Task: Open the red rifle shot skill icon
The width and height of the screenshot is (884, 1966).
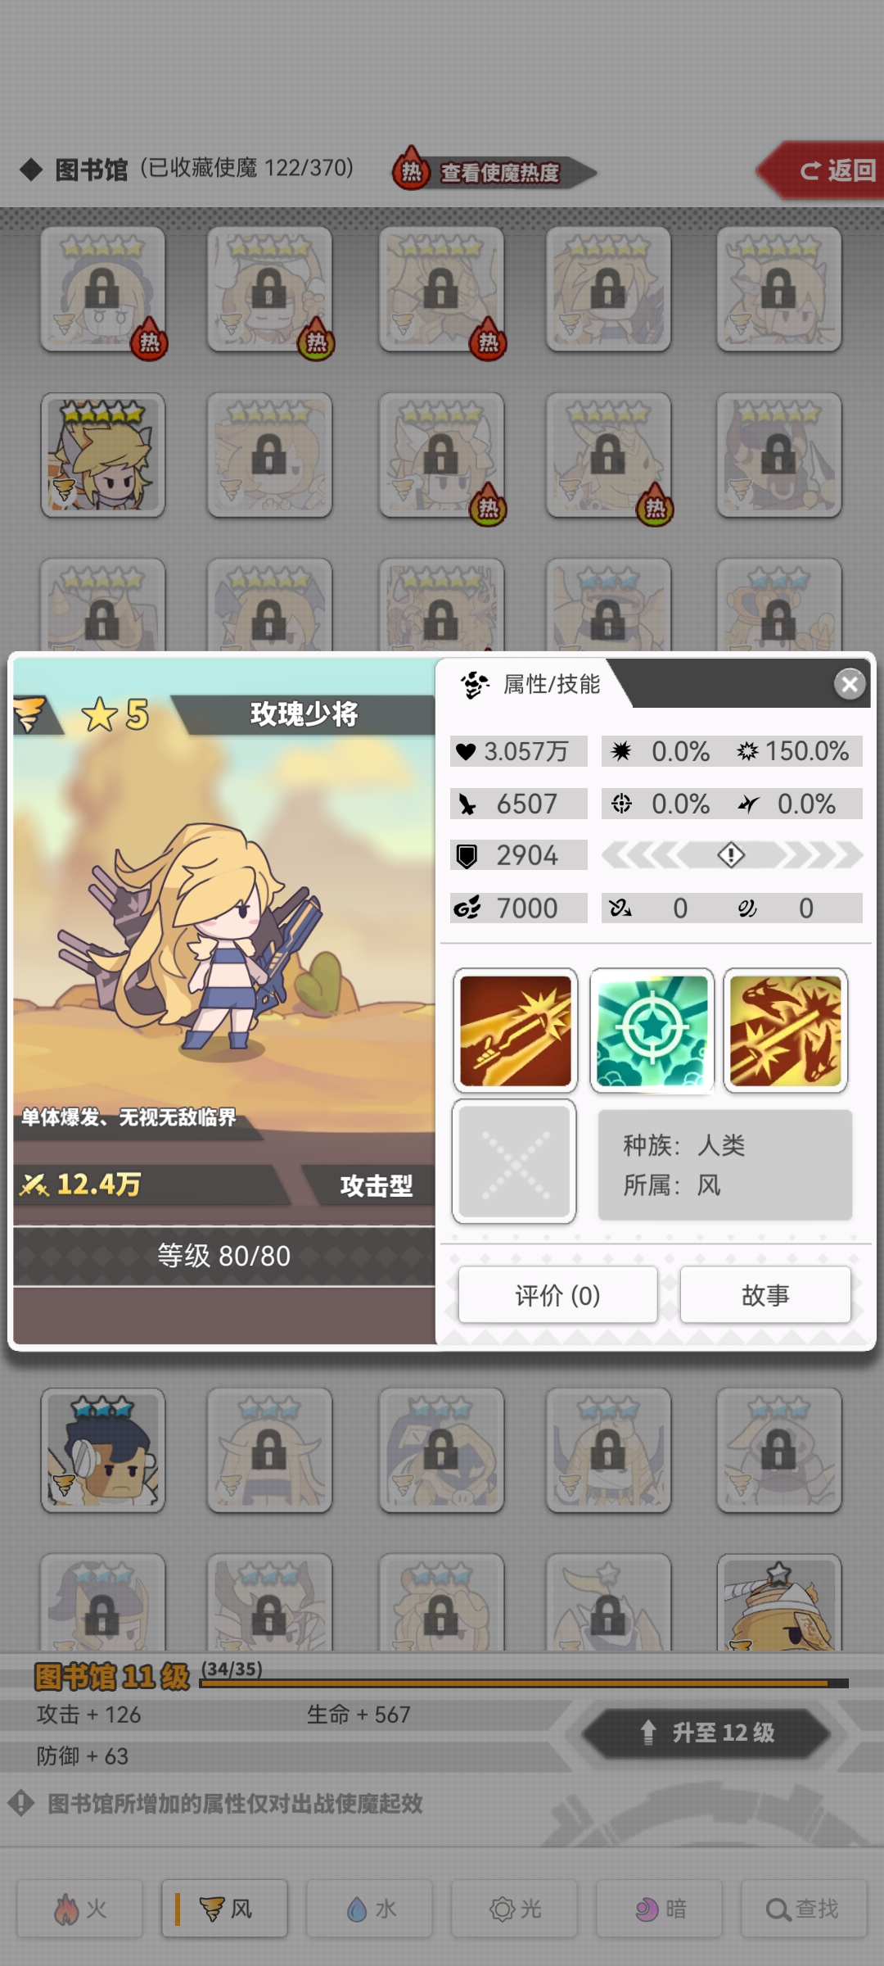Action: (x=515, y=1031)
